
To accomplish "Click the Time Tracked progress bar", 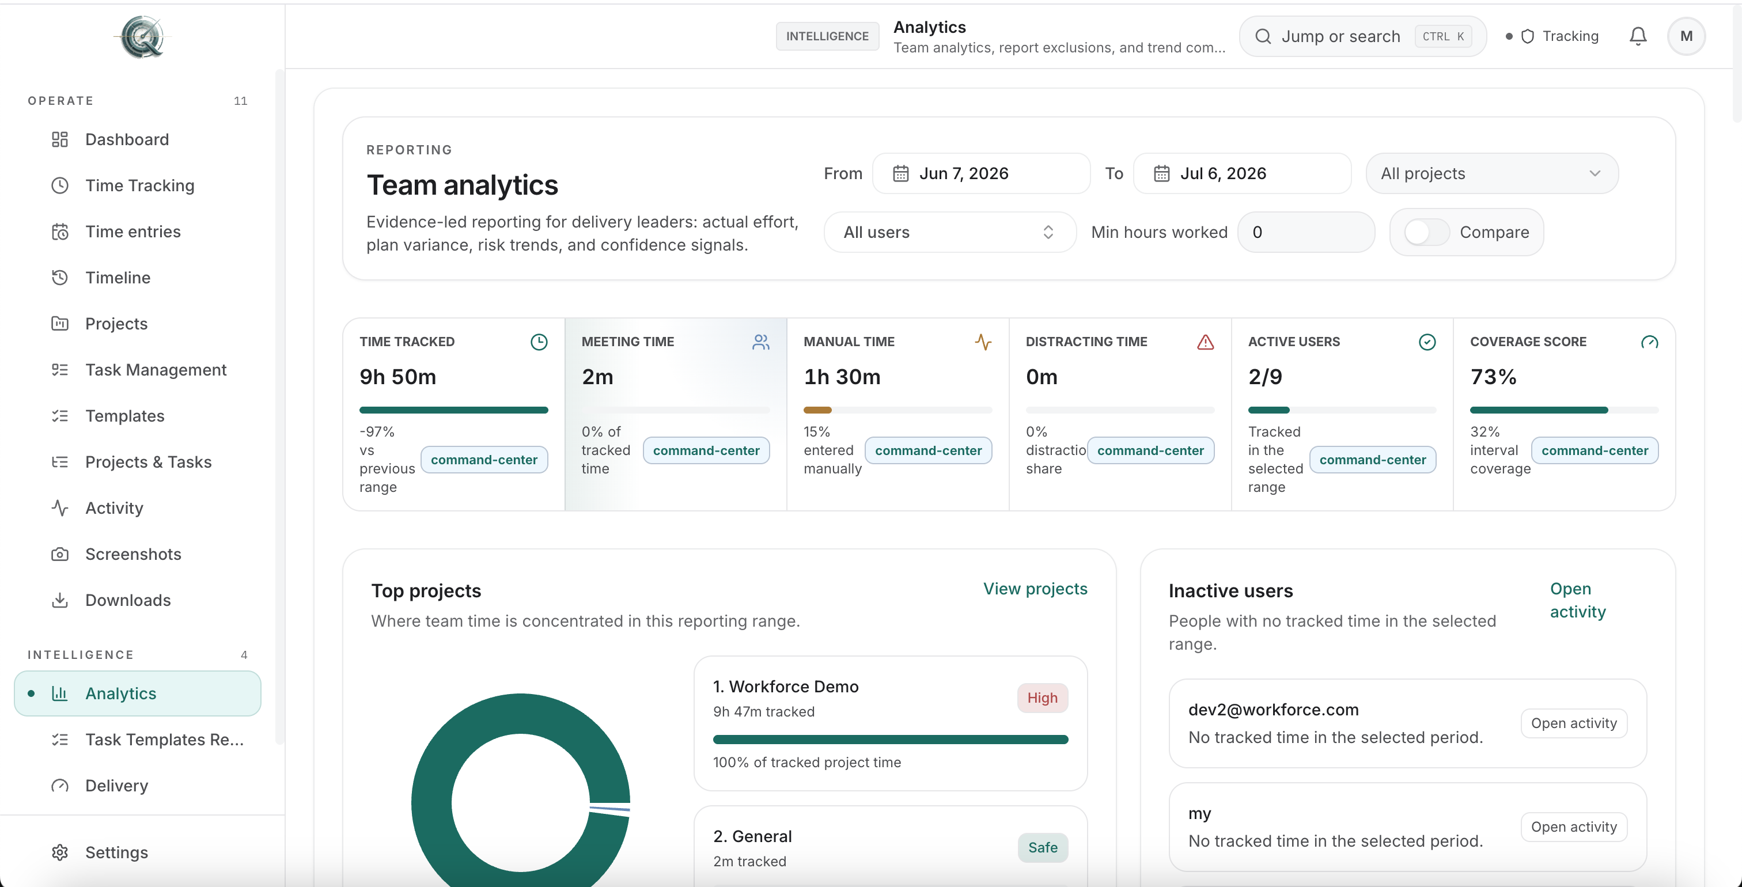I will click(x=454, y=410).
